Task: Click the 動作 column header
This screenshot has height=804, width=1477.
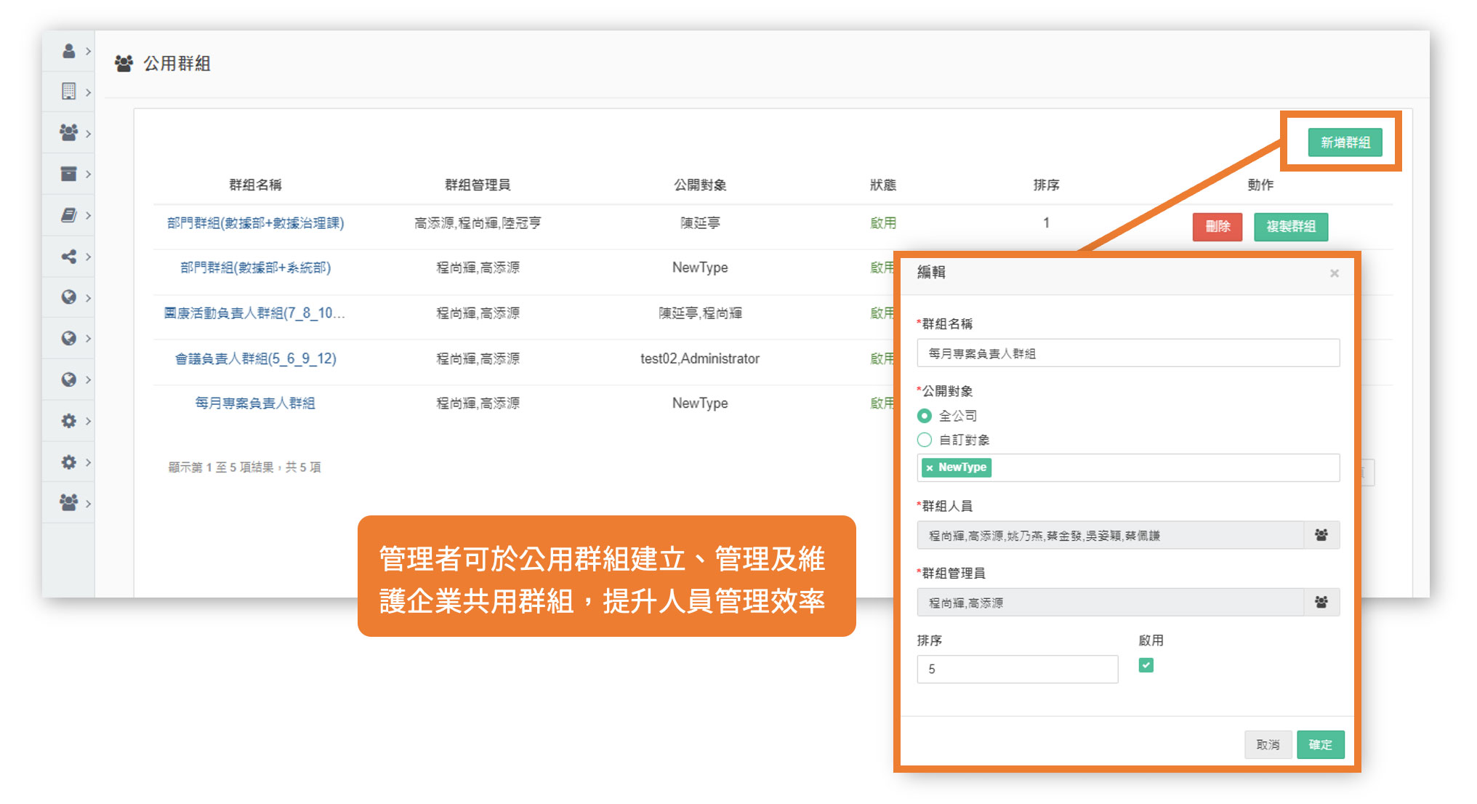Action: point(1260,185)
